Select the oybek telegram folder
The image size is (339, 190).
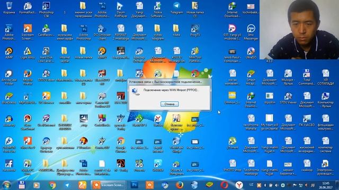pos(158,32)
